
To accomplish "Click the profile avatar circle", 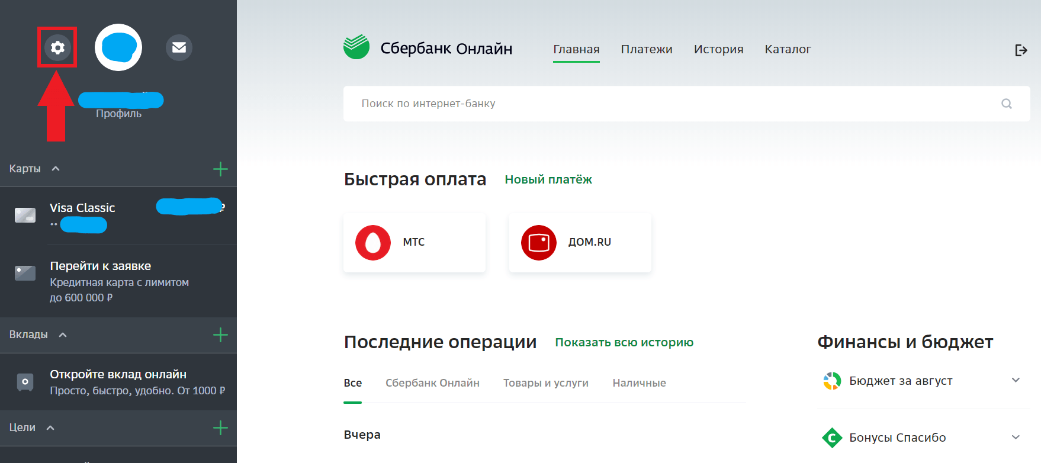I will pyautogui.click(x=118, y=47).
